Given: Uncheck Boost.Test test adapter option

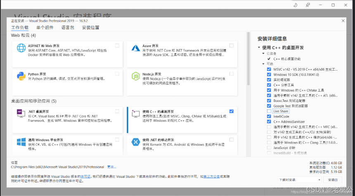Looking at the screenshot, I should point(269,101).
